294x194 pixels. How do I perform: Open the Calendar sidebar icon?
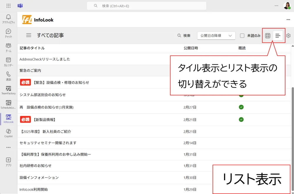[8, 62]
